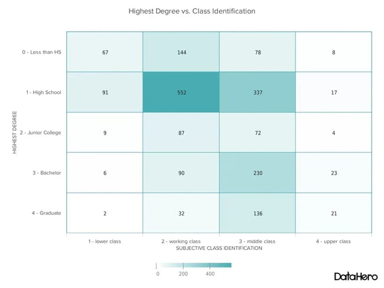Click the 552 heatmap cell
Image resolution: width=384 pixels, height=288 pixels.
[x=181, y=92]
